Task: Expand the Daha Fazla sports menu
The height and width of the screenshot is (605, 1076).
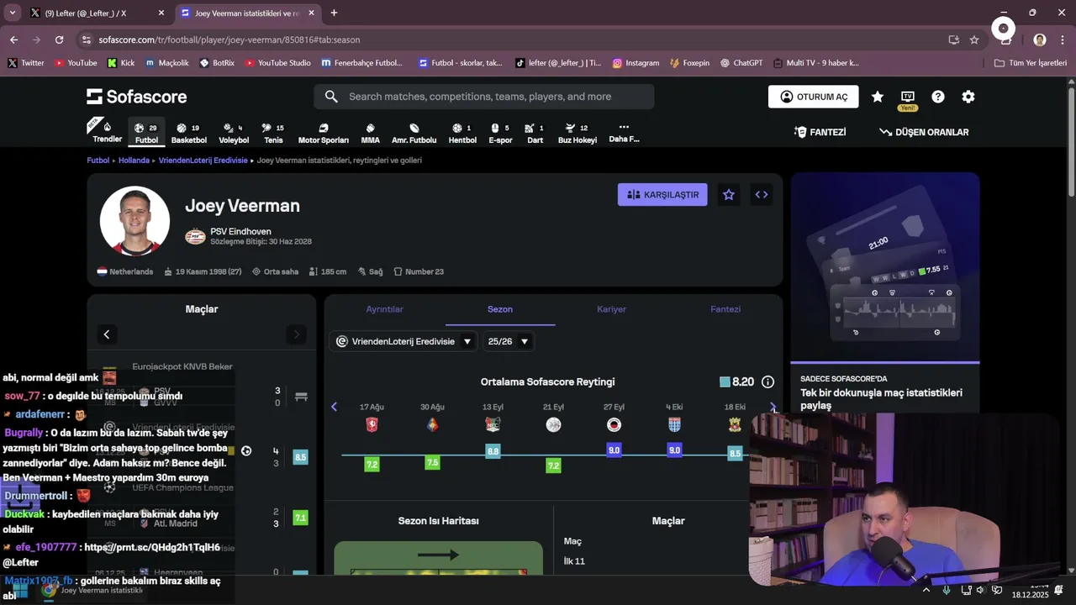Action: click(x=624, y=133)
